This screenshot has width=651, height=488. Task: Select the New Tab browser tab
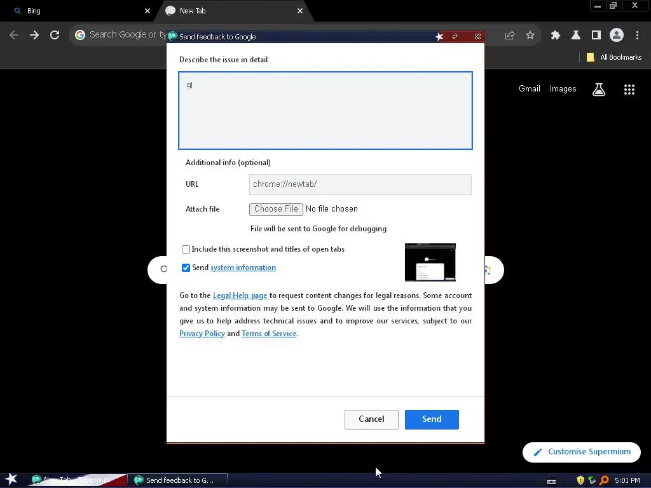(x=234, y=11)
